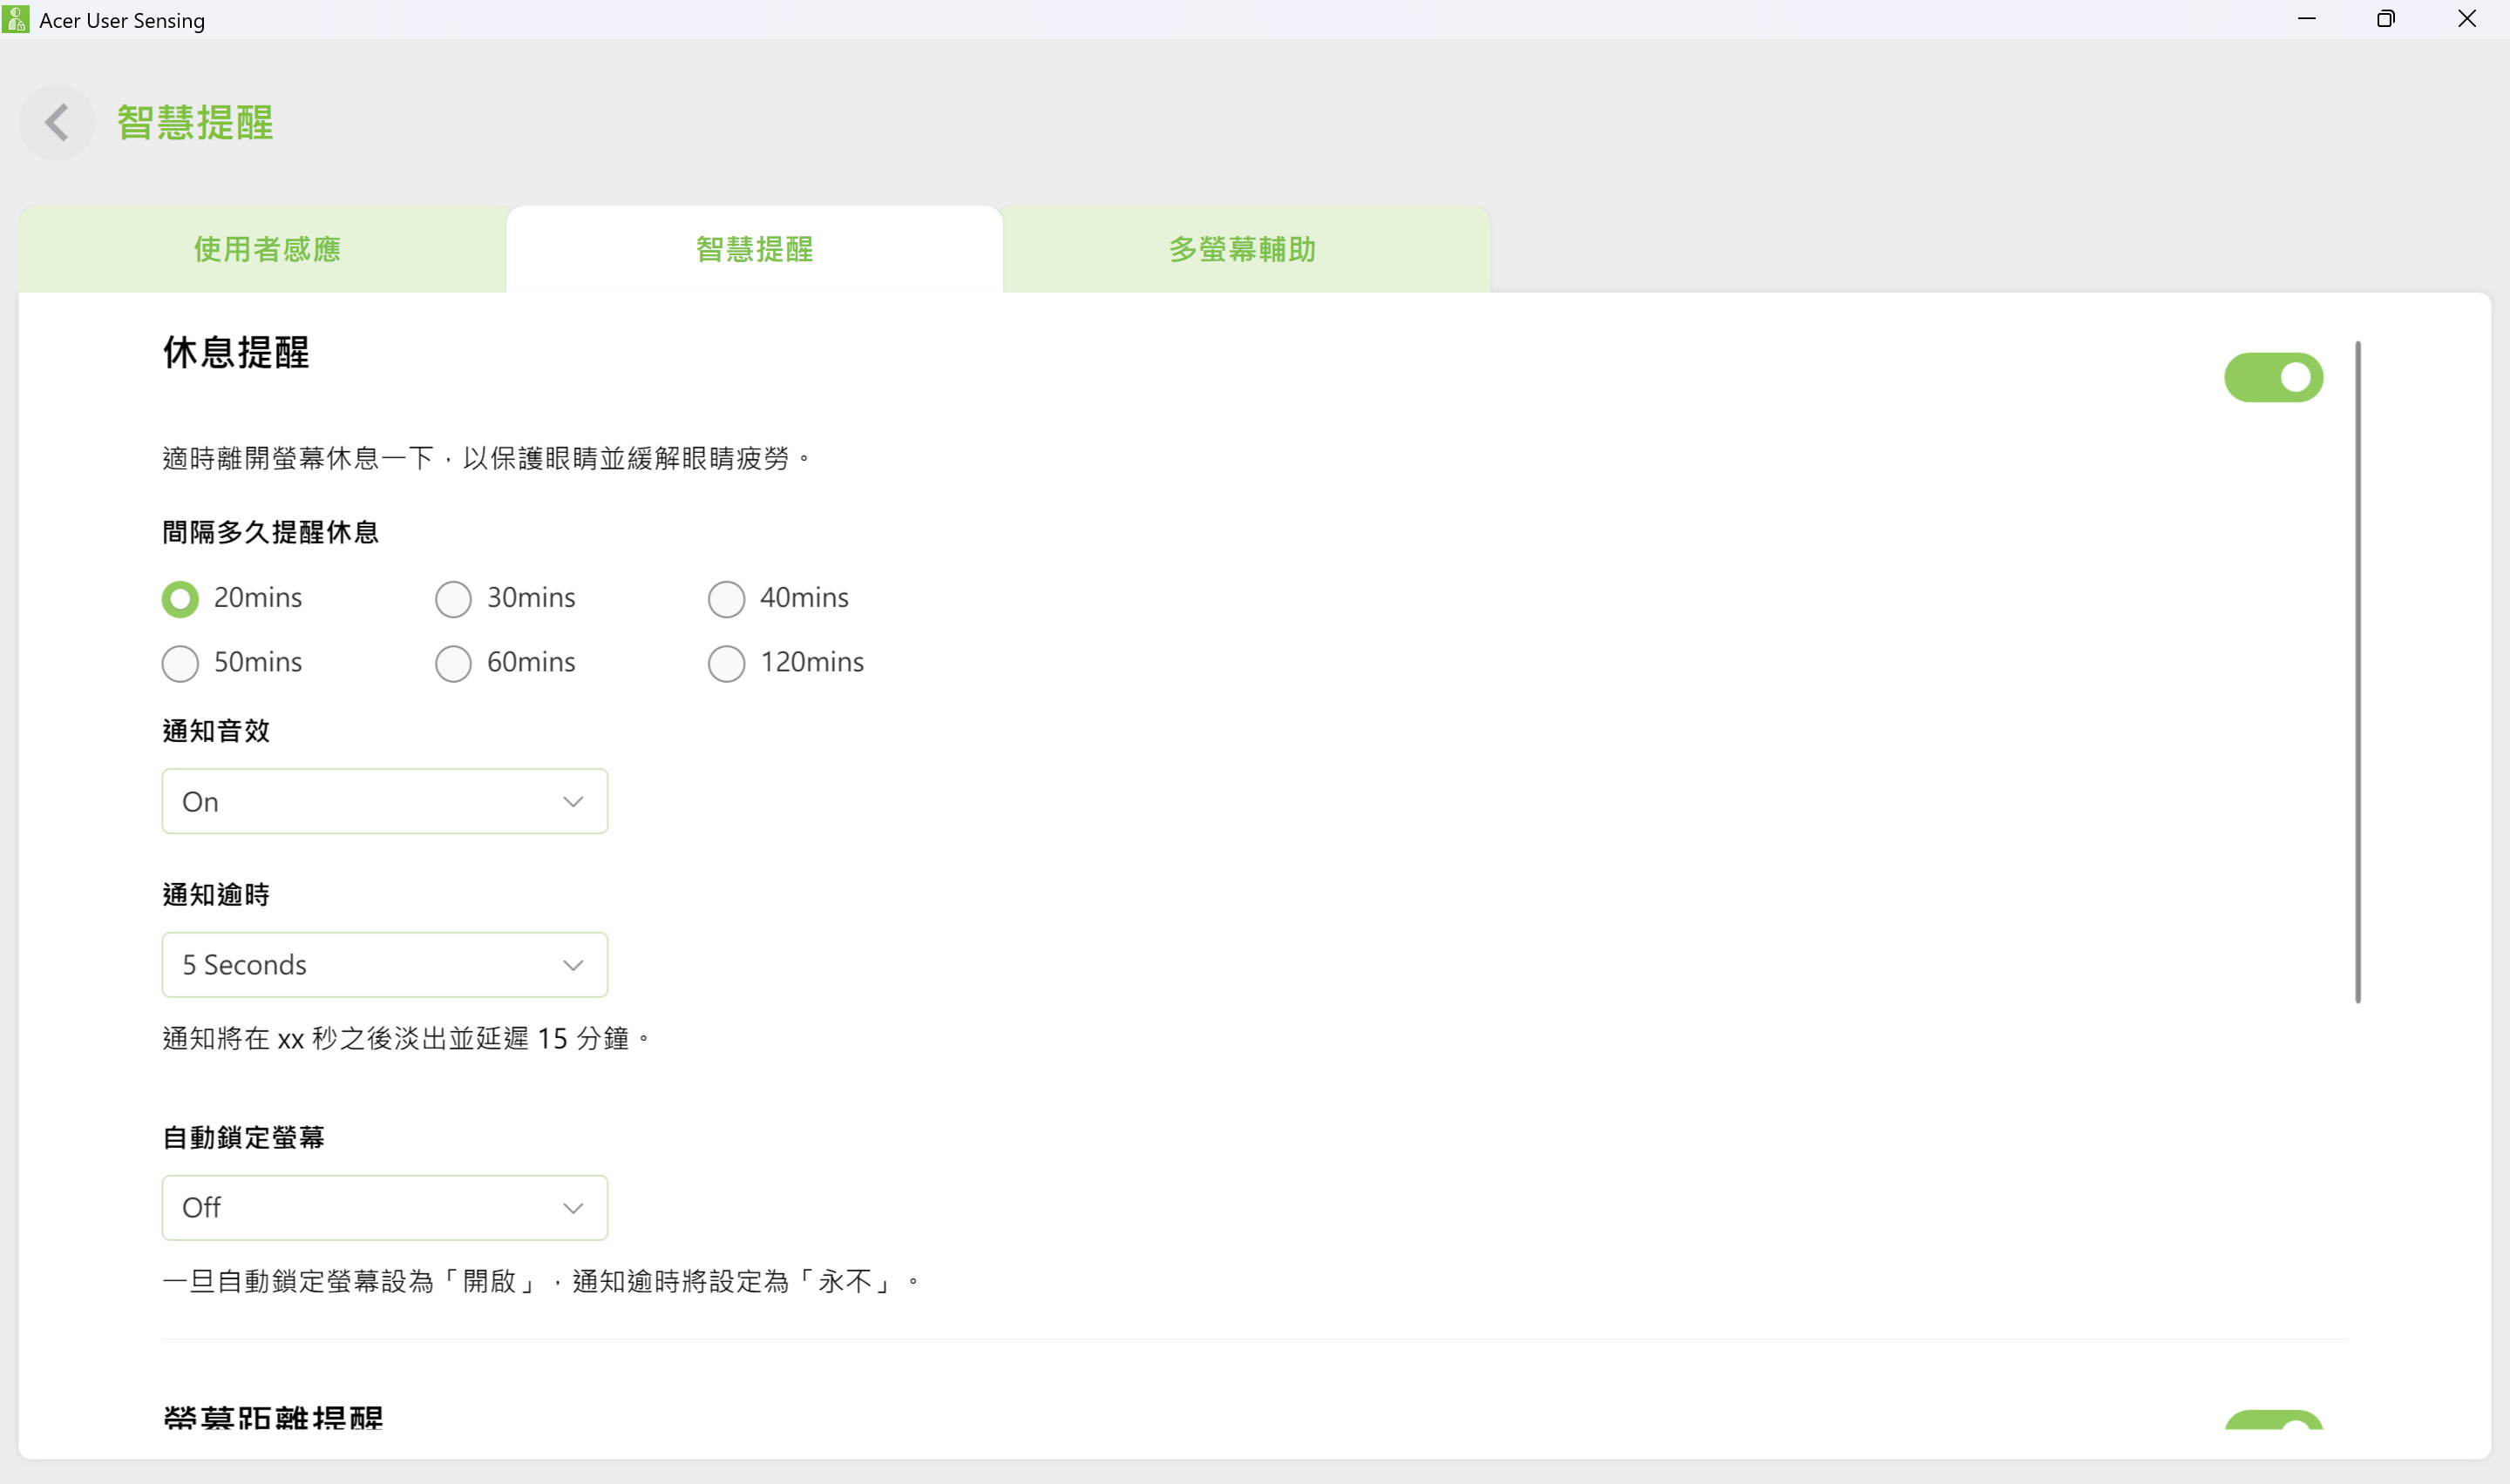Click the Acer User Sensing app icon
Viewport: 2510px width, 1484px height.
click(x=16, y=19)
